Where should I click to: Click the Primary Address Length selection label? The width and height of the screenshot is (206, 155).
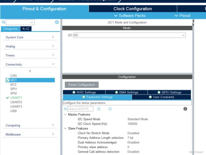click(x=101, y=138)
